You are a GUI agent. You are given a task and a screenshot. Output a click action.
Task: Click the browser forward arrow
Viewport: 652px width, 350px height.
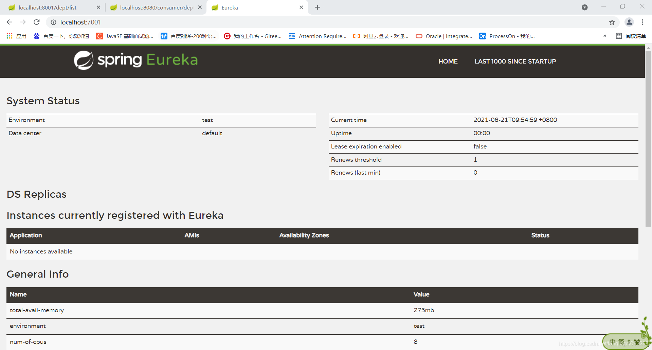(23, 22)
